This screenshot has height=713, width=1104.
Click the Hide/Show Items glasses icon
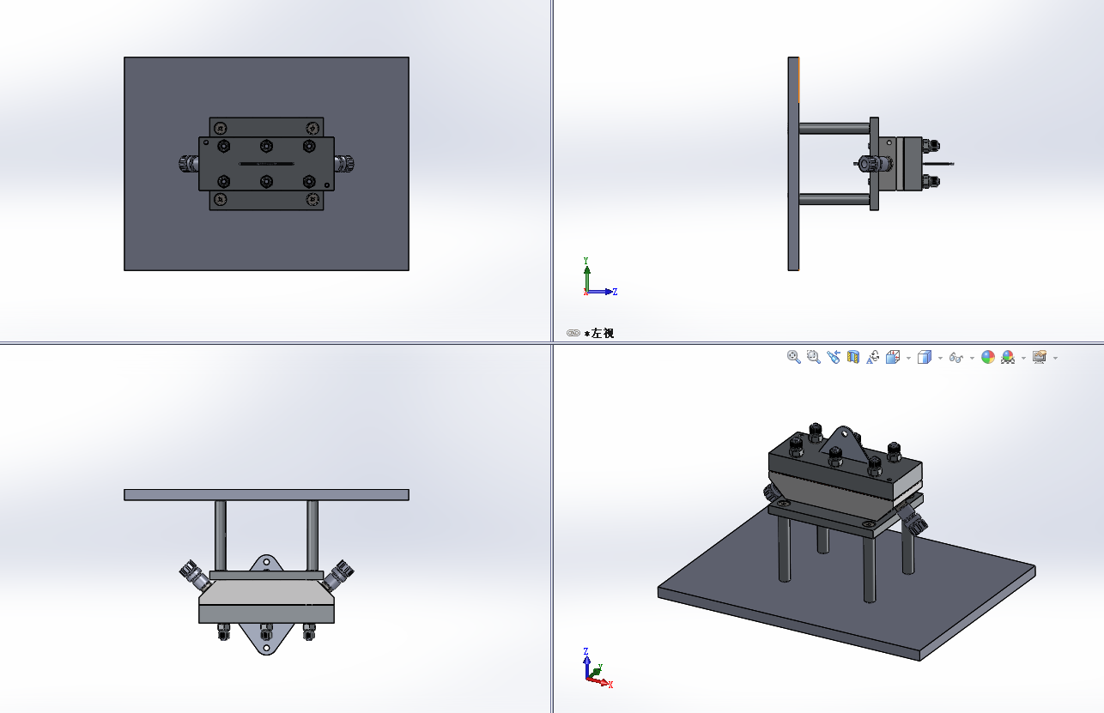tap(955, 357)
